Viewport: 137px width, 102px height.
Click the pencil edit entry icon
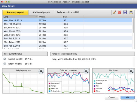(115, 12)
